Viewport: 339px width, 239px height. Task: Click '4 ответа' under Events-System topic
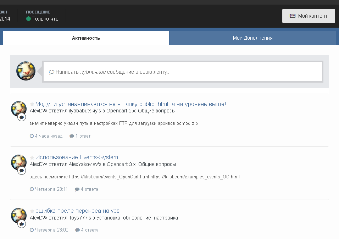click(x=89, y=189)
